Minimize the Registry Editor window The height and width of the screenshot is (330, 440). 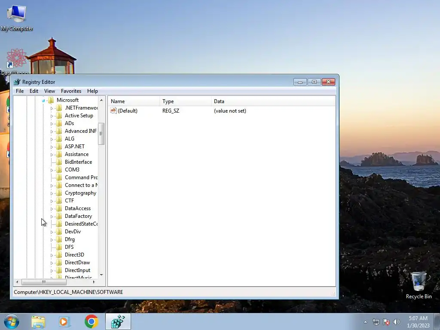click(x=300, y=82)
